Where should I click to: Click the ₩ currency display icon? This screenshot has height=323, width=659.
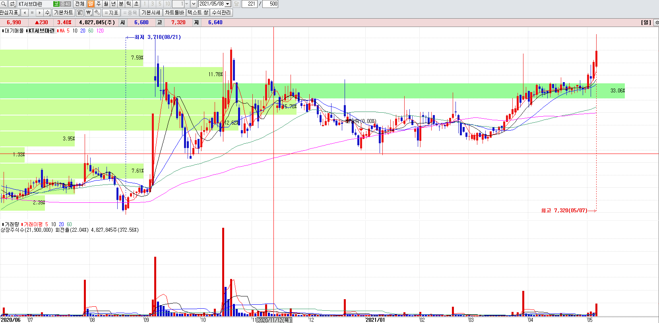[89, 13]
